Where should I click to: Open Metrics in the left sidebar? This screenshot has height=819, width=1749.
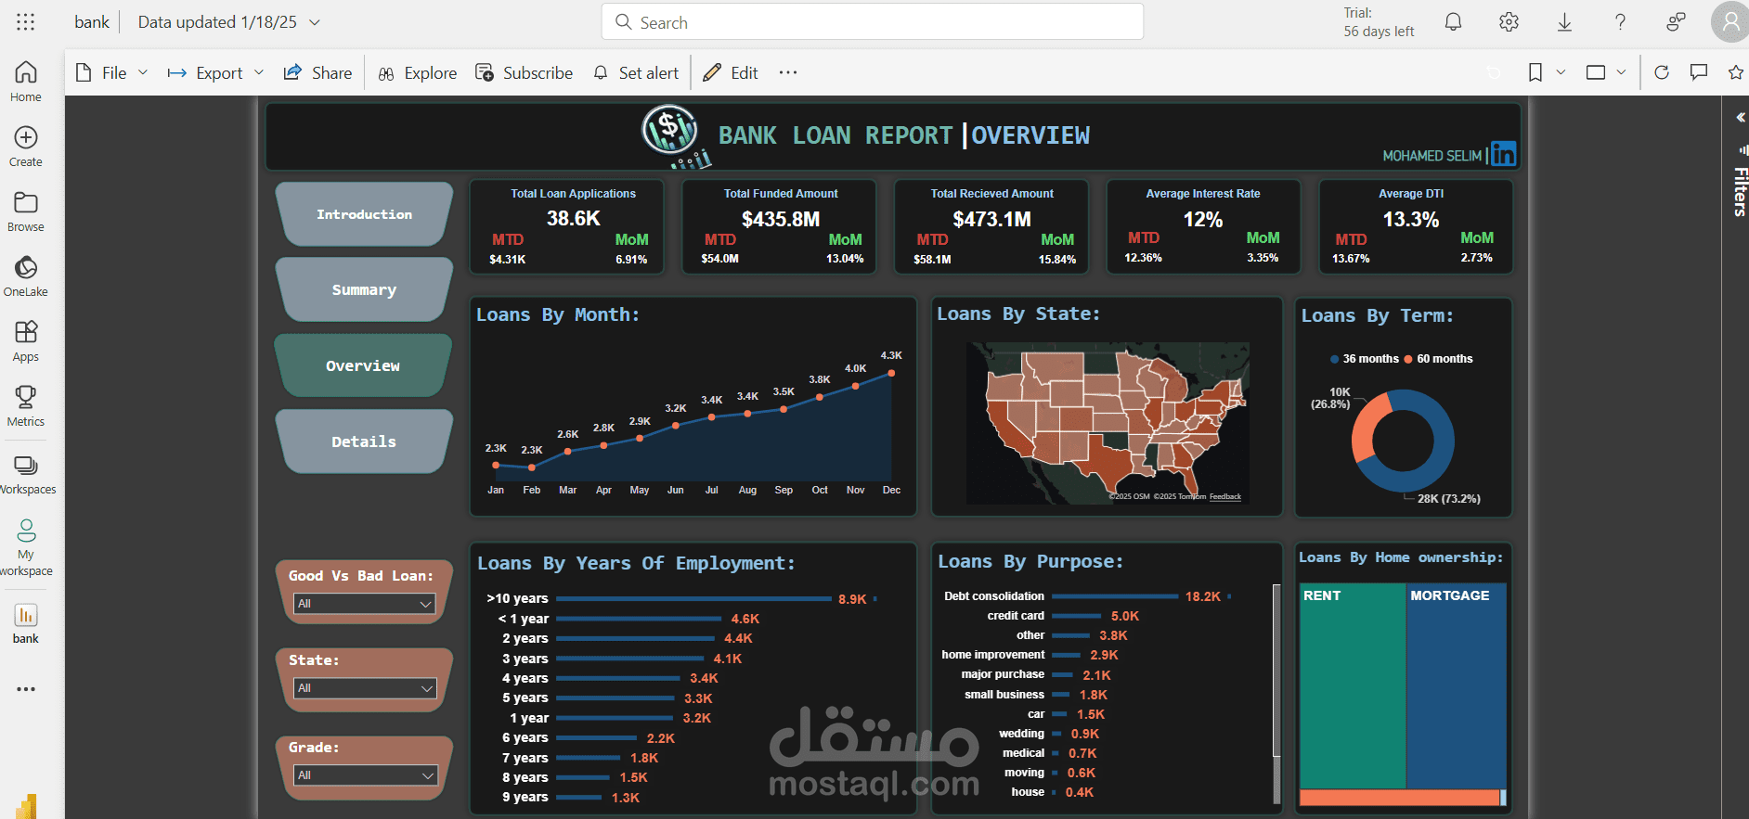(x=26, y=406)
